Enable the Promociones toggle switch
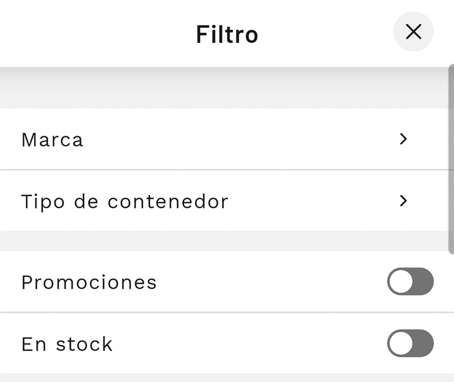Image resolution: width=454 pixels, height=382 pixels. click(410, 282)
